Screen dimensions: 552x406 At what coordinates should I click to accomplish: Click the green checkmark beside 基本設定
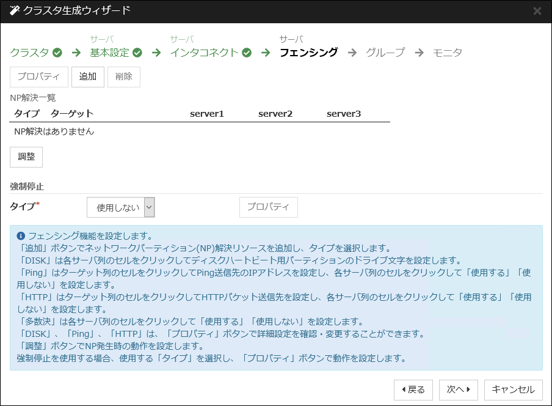coord(137,53)
